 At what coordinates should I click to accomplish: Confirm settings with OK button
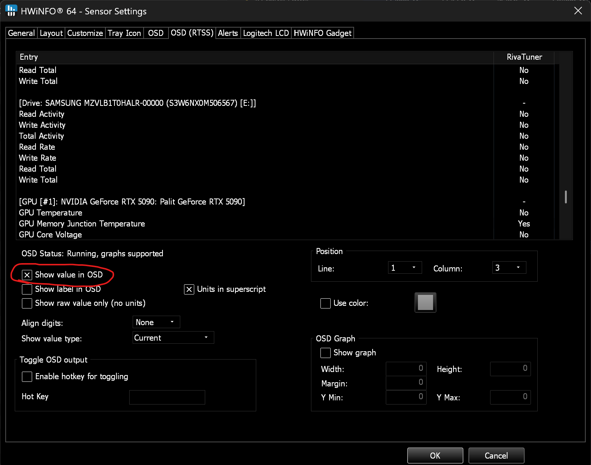pyautogui.click(x=435, y=456)
